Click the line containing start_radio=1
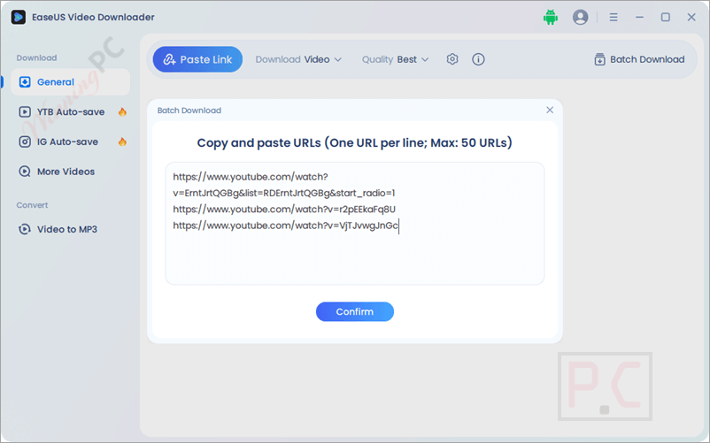Viewport: 710px width, 443px height. click(284, 193)
